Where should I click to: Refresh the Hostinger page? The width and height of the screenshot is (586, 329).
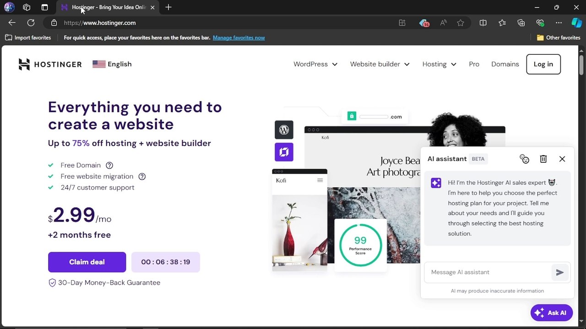(31, 23)
